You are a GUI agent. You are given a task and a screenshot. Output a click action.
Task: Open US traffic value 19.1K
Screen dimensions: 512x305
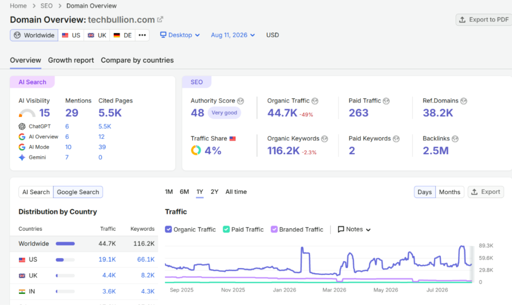[107, 260]
